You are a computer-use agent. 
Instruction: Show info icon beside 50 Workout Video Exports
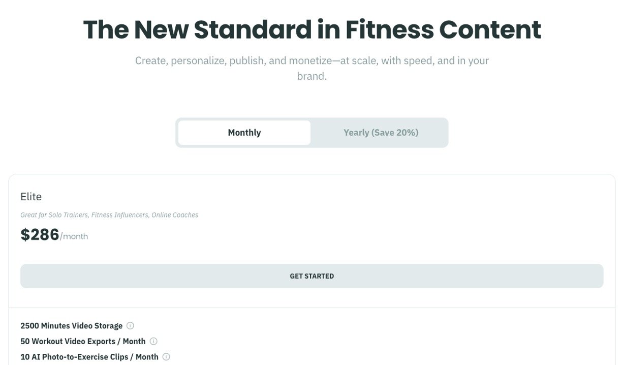pyautogui.click(x=153, y=342)
